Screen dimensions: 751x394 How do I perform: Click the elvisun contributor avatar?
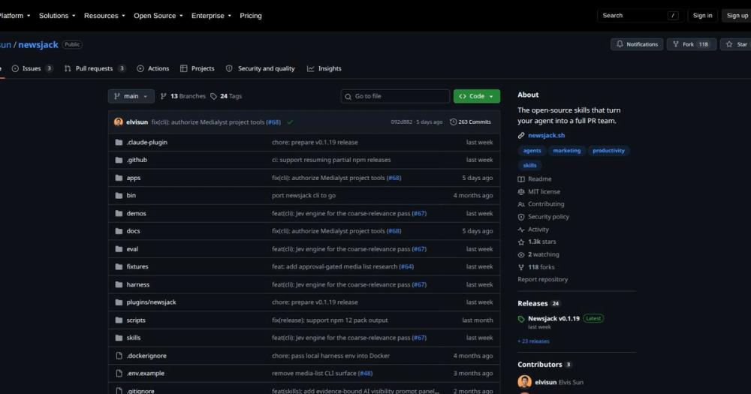[524, 382]
